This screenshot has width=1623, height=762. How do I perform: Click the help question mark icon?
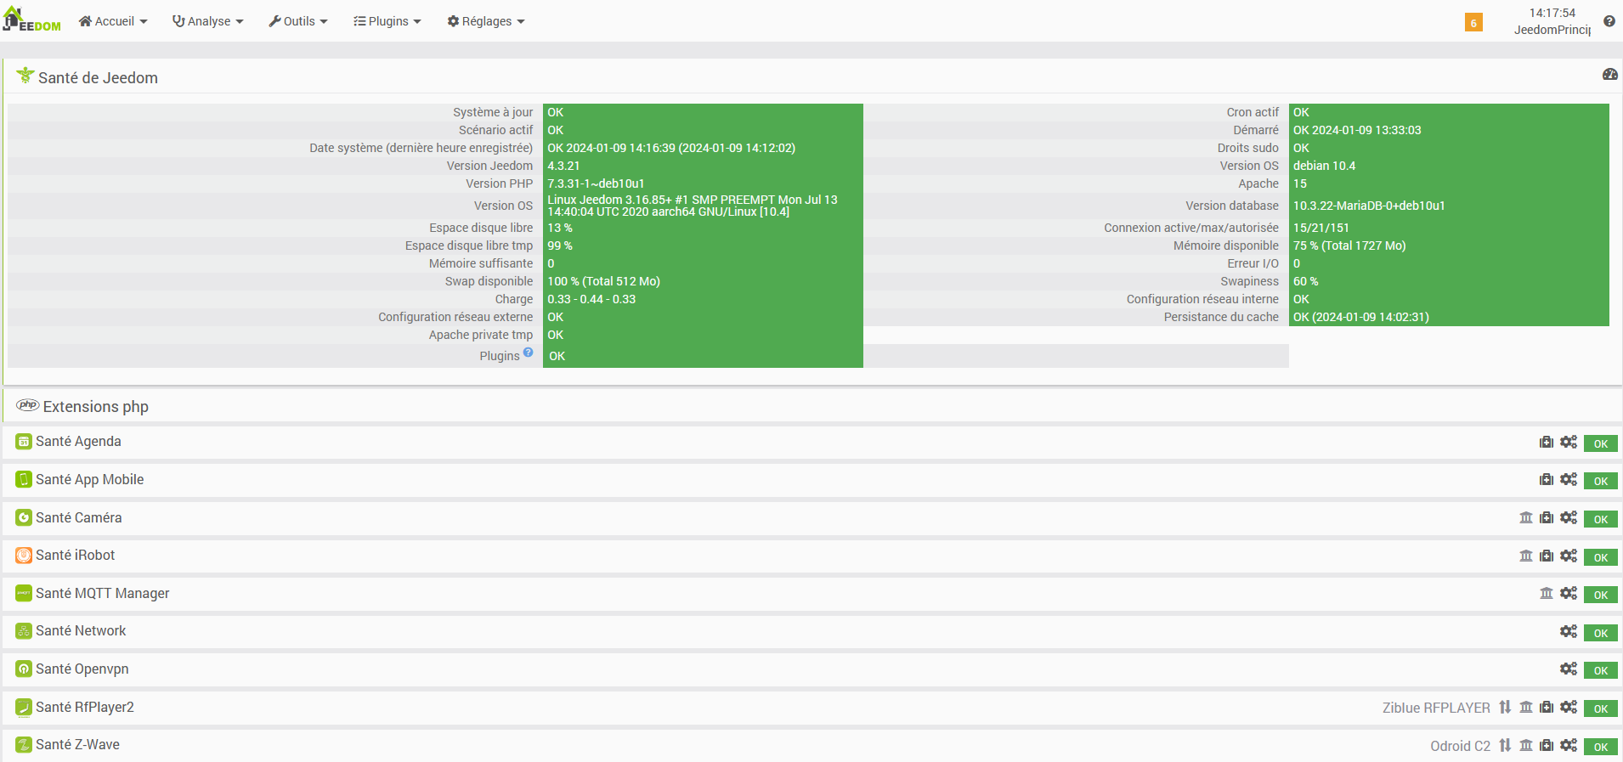pos(1609,21)
